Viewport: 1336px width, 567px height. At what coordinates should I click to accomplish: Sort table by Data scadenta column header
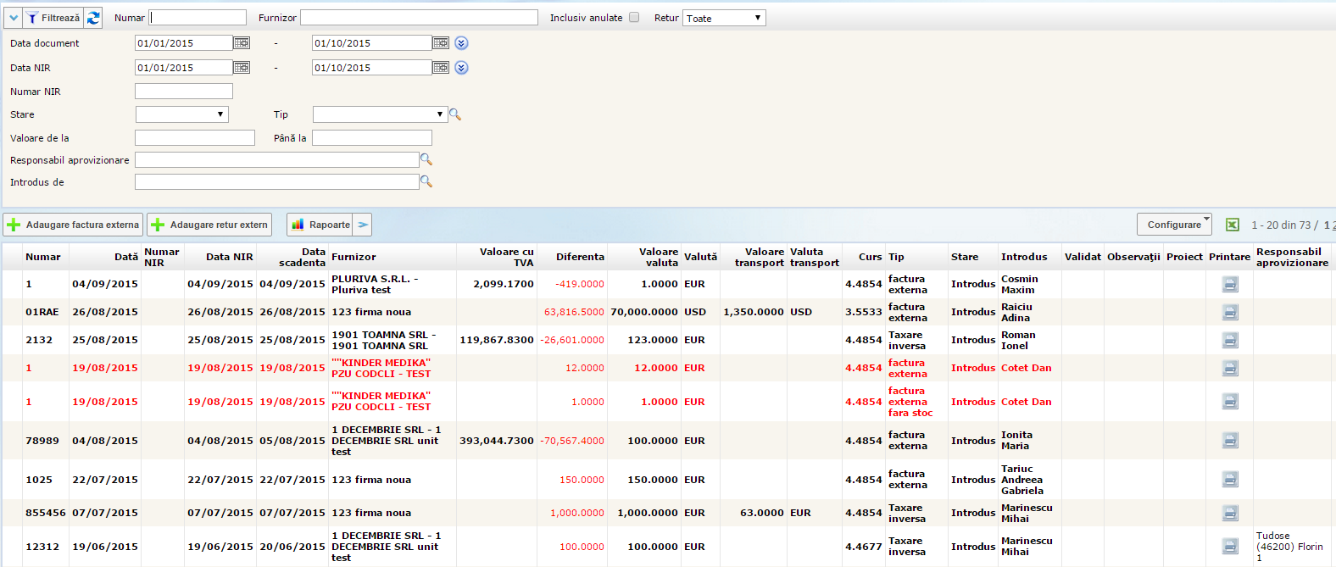pos(302,257)
